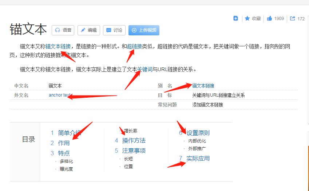Click the blue plus icon at top right
The height and width of the screenshot is (191, 309).
pyautogui.click(x=236, y=18)
